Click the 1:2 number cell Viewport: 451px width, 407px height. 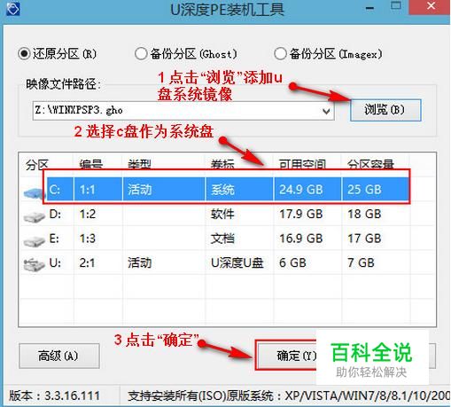pos(88,214)
